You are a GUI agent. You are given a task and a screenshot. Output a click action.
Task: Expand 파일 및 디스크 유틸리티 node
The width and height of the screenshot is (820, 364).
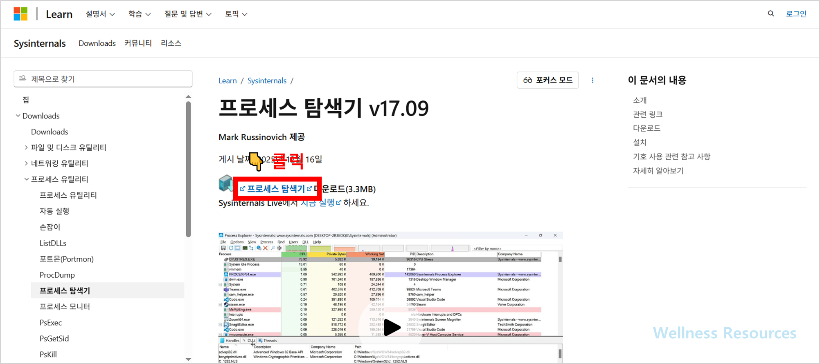(x=26, y=147)
